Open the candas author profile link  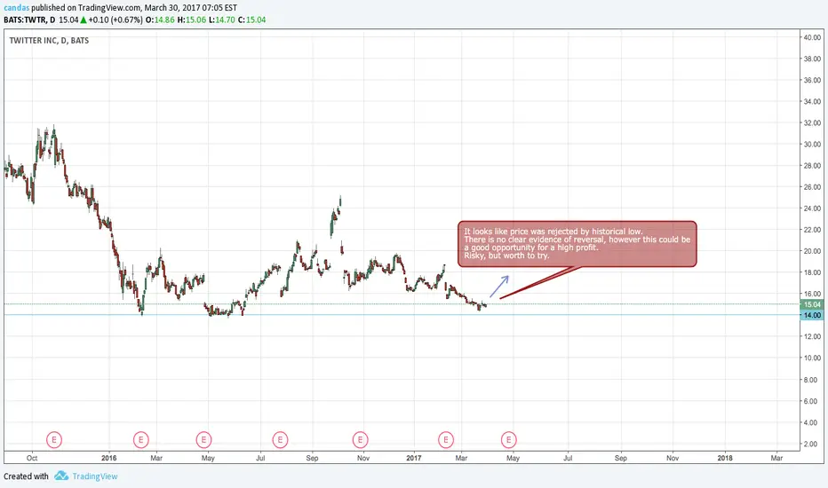[16, 8]
